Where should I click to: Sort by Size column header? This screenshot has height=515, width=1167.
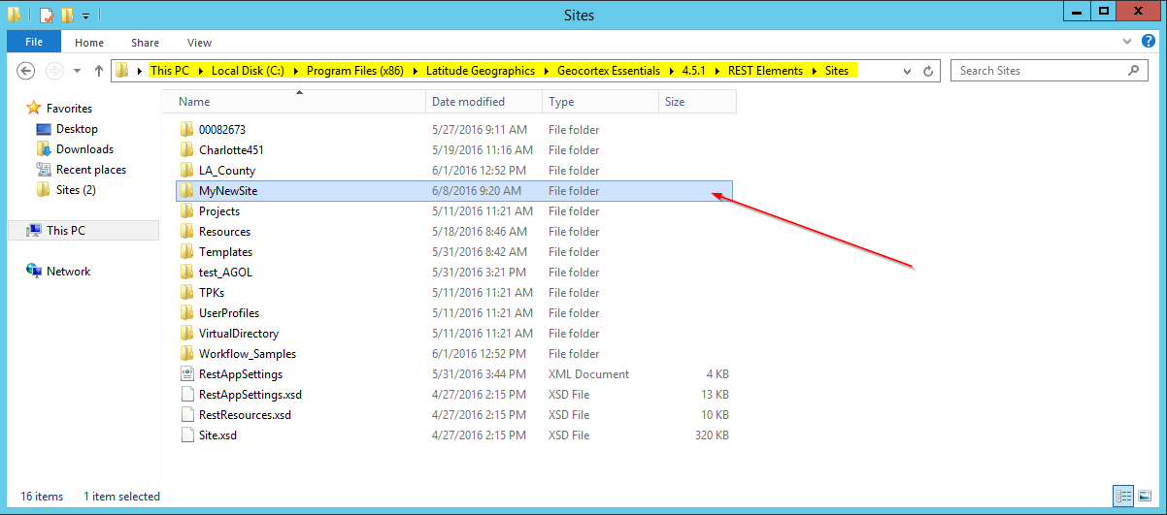[x=697, y=102]
